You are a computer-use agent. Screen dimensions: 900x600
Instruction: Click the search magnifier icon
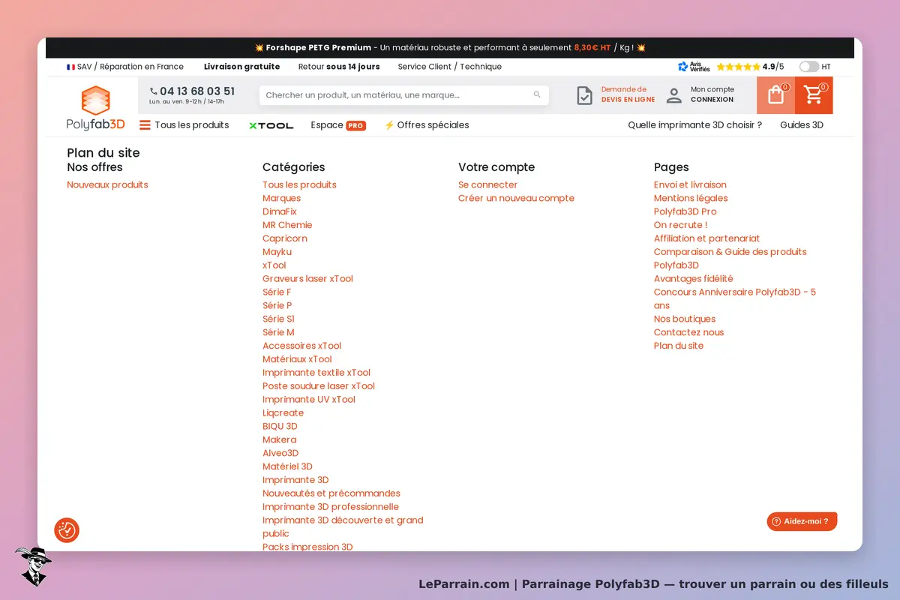point(537,95)
